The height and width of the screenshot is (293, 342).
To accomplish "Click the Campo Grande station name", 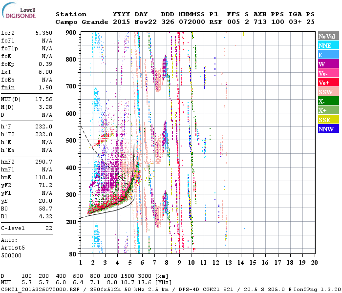I will [82, 22].
